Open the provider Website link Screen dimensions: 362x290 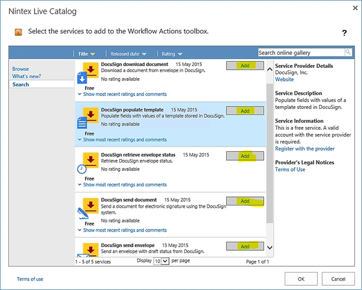point(285,79)
